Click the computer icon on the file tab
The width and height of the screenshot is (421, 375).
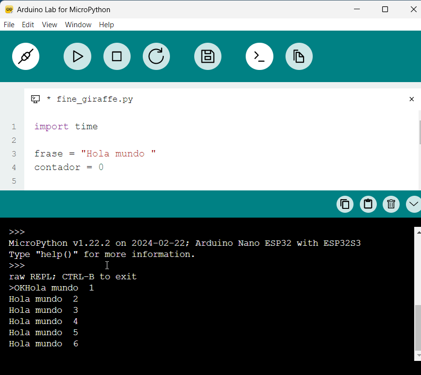35,99
